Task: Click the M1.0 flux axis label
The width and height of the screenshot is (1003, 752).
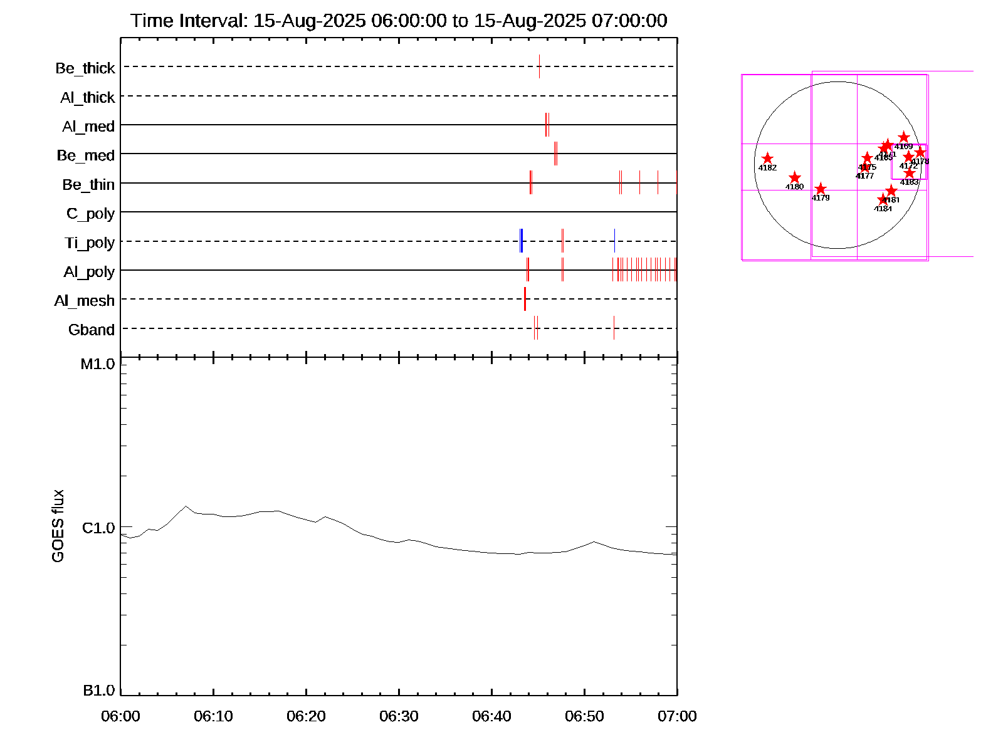Action: tap(98, 364)
